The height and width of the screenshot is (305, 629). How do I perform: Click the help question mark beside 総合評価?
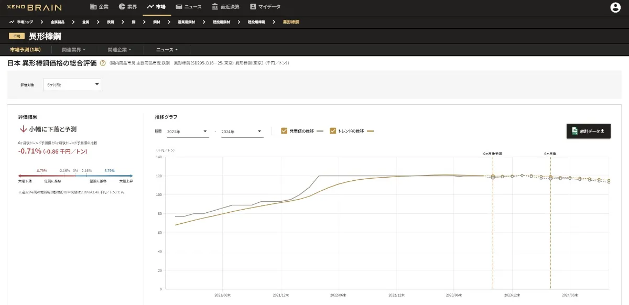click(x=103, y=63)
